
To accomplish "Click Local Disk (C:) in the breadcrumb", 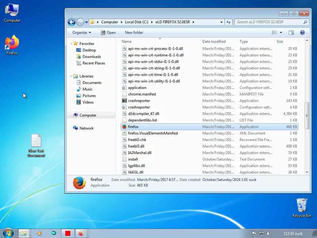I will click(x=137, y=22).
